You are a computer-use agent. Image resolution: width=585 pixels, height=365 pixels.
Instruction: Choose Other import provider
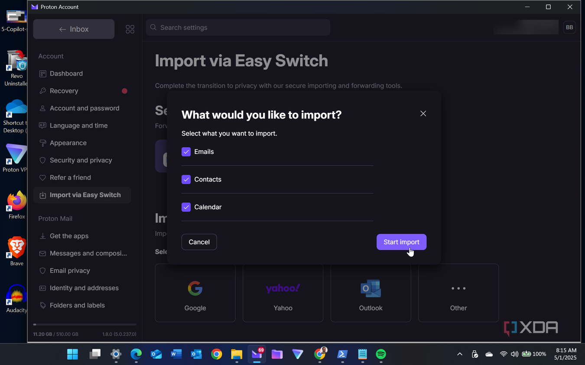point(458,293)
